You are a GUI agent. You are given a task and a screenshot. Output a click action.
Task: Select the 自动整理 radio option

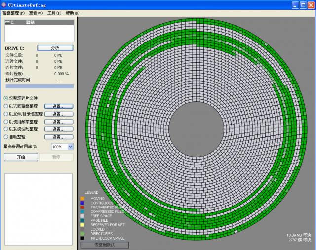(x=6, y=137)
